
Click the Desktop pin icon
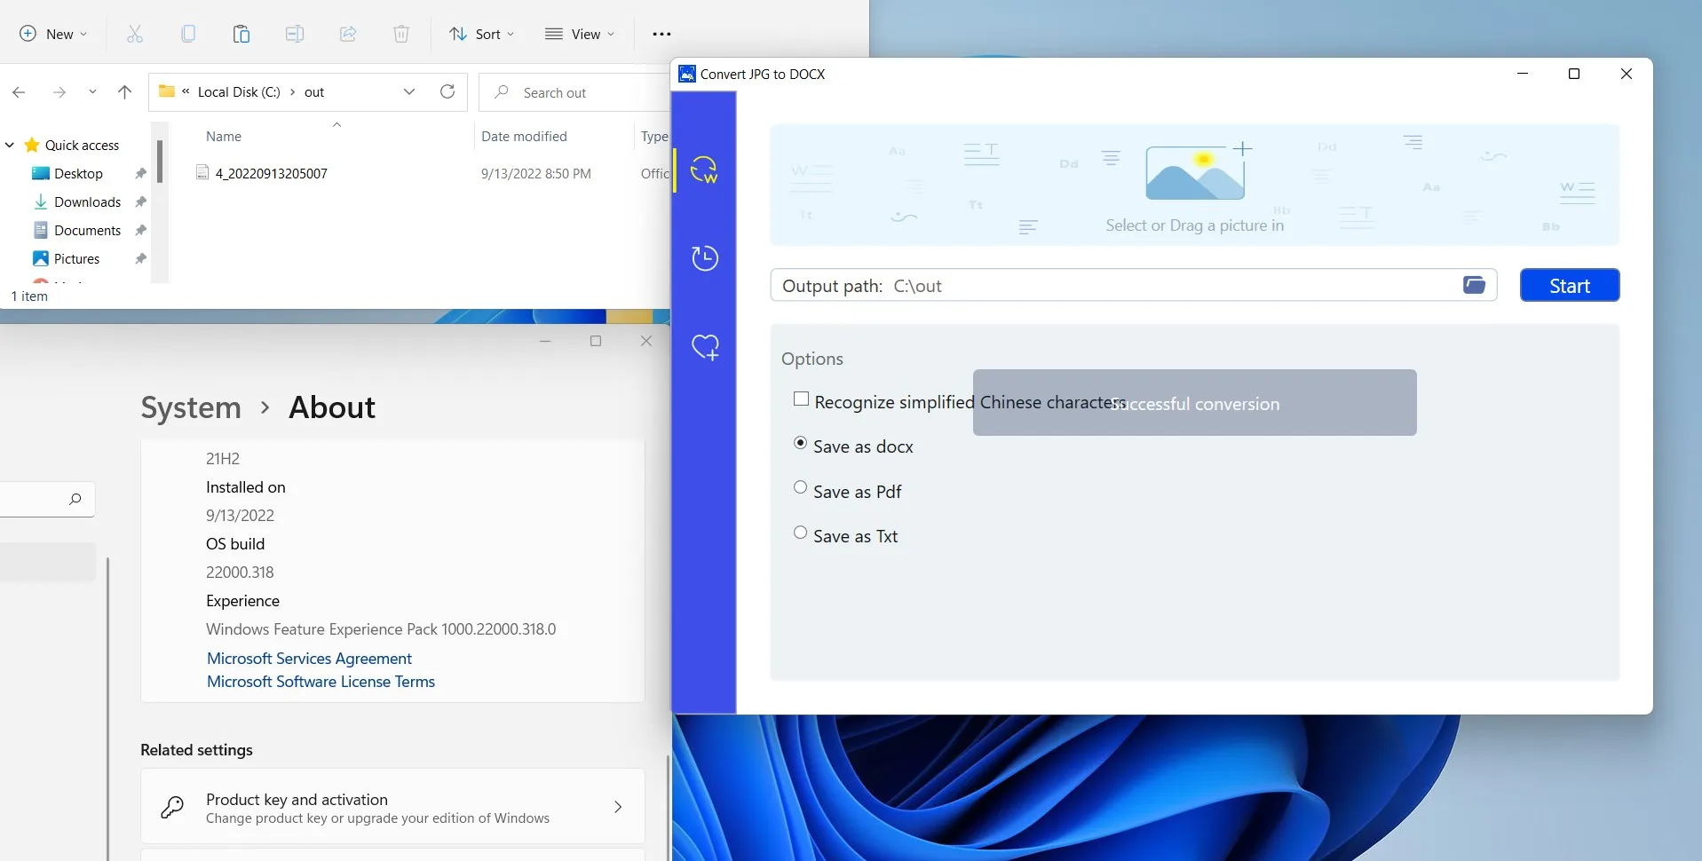click(x=140, y=174)
